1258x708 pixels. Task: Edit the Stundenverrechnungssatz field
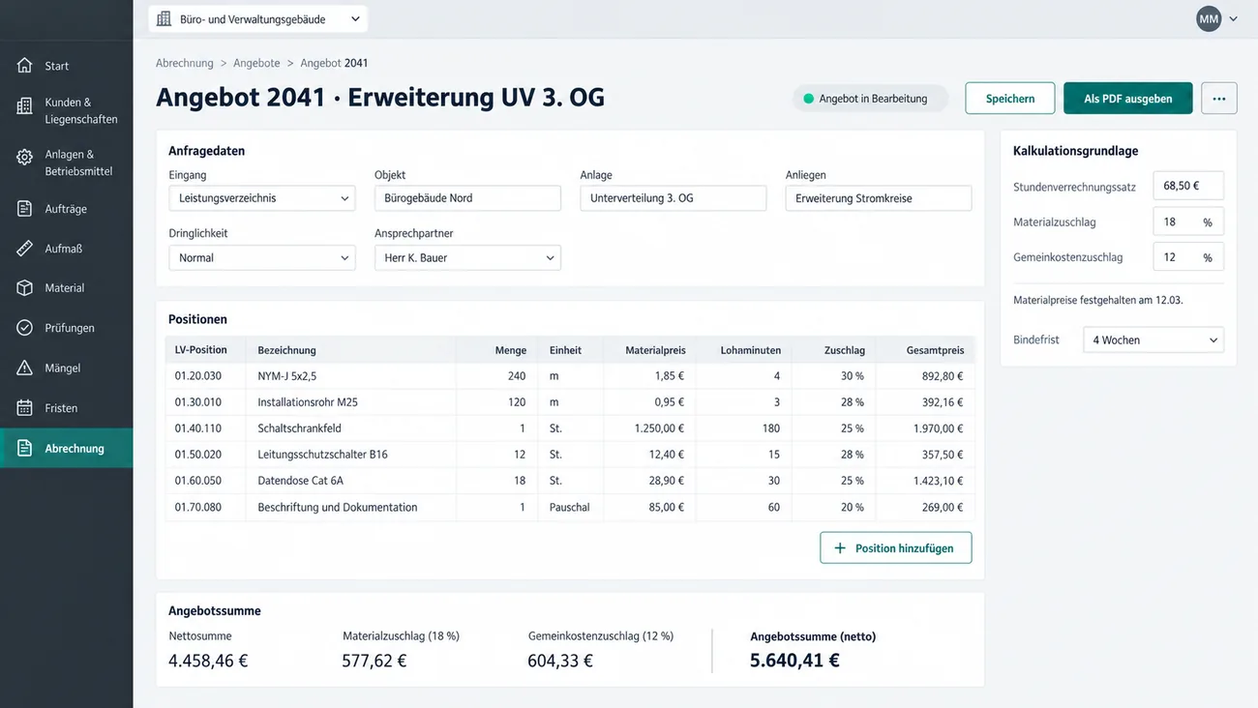coord(1188,186)
